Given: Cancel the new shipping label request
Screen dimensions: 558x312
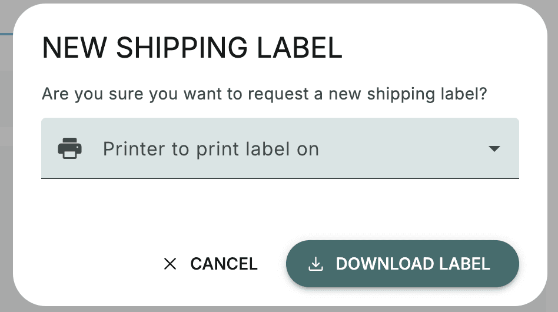Looking at the screenshot, I should [x=211, y=264].
